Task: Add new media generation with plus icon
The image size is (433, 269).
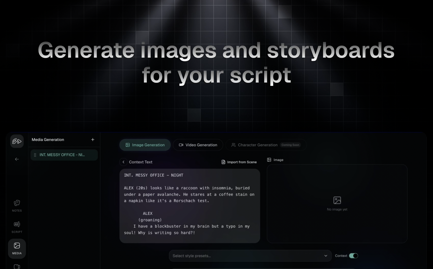Action: coord(93,140)
